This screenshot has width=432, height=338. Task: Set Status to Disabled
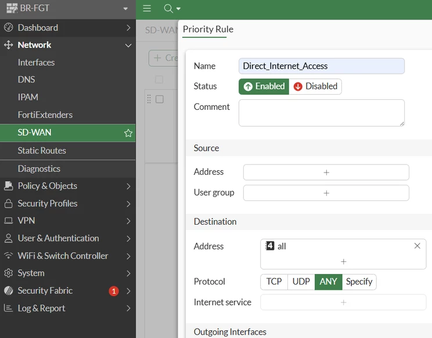pos(315,87)
